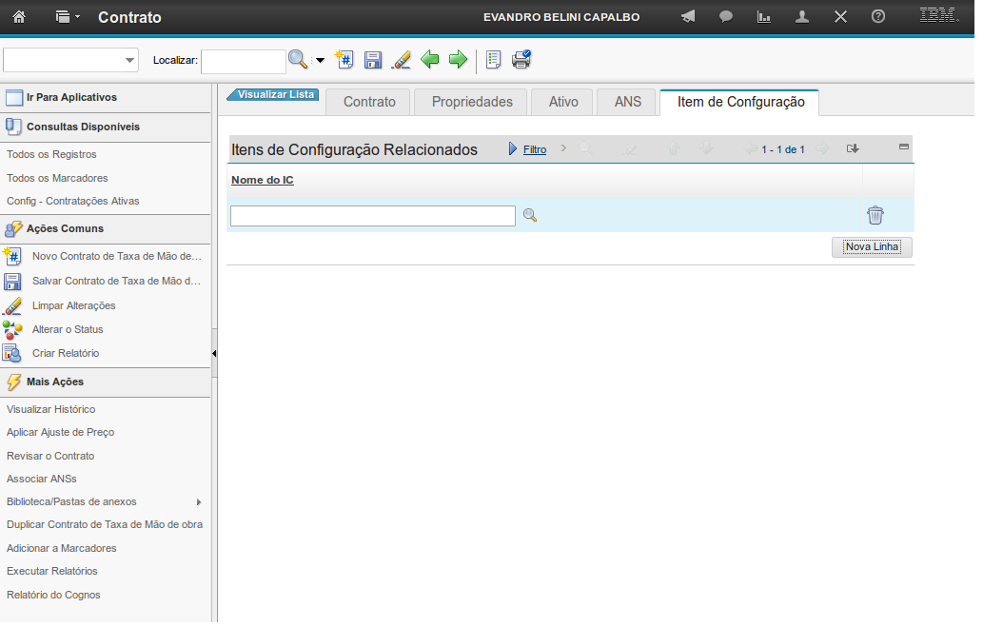Expand Biblioteca/Pastas de anexos submenu
The height and width of the screenshot is (627, 1003).
(199, 501)
